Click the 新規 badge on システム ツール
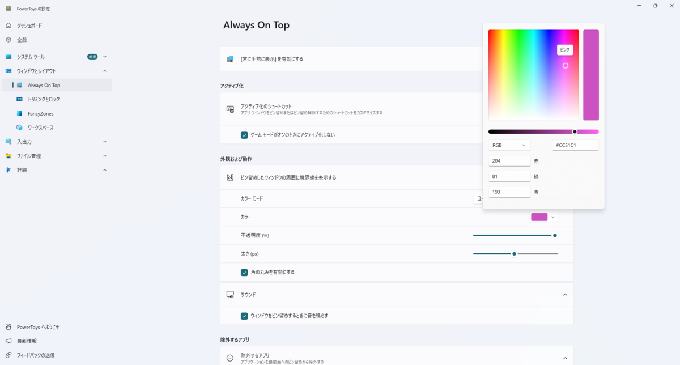The image size is (680, 365). (x=92, y=57)
